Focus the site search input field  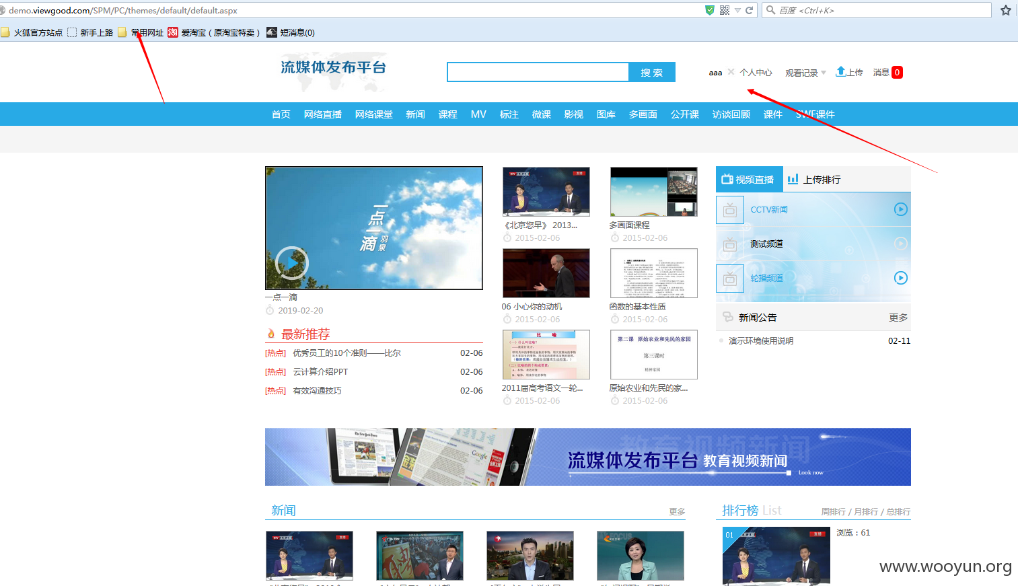coord(538,72)
